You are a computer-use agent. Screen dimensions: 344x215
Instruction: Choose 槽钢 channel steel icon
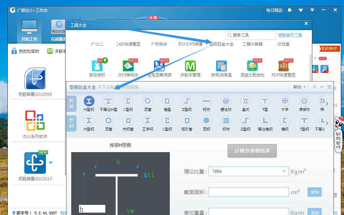[x=285, y=121]
